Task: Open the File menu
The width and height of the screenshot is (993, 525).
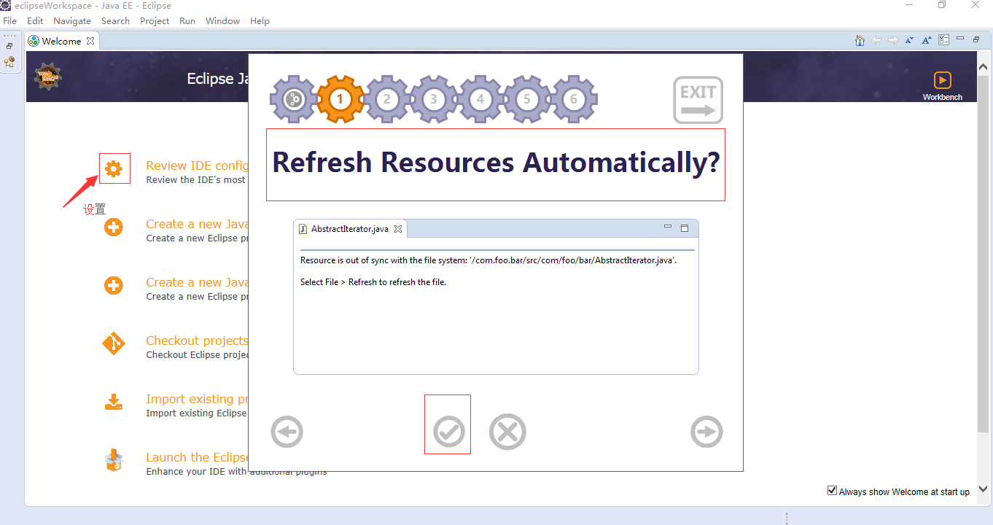Action: click(9, 21)
